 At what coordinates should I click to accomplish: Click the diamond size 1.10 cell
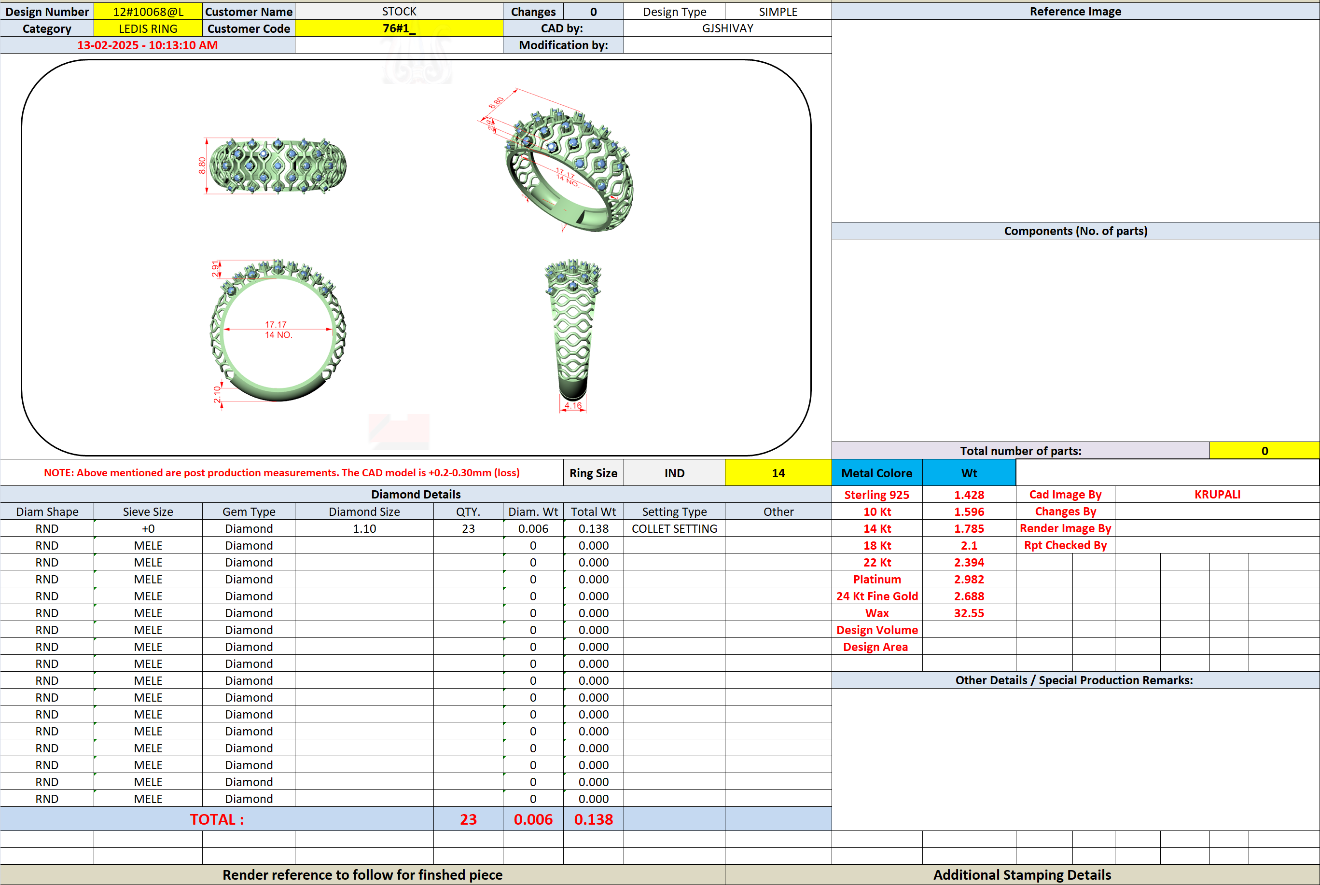pos(364,528)
